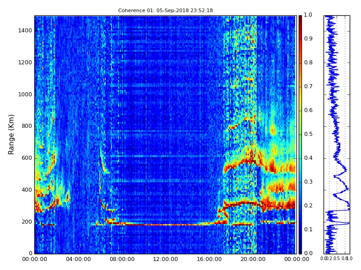Click the leftmost 00:00:00 time axis label

point(35,259)
